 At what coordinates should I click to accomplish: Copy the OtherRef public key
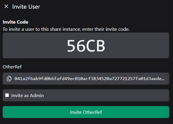(x=9, y=79)
